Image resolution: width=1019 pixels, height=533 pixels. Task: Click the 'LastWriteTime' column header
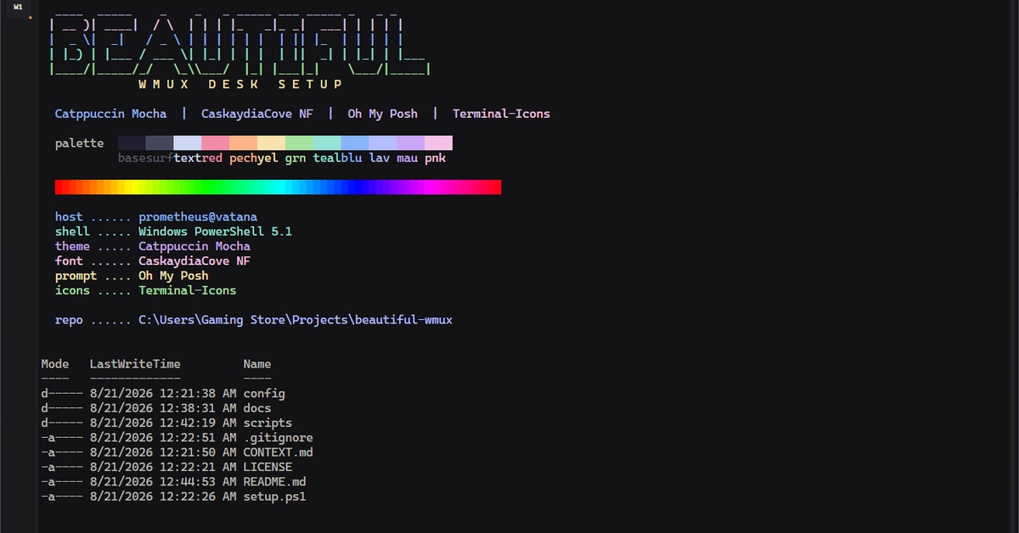pyautogui.click(x=135, y=364)
